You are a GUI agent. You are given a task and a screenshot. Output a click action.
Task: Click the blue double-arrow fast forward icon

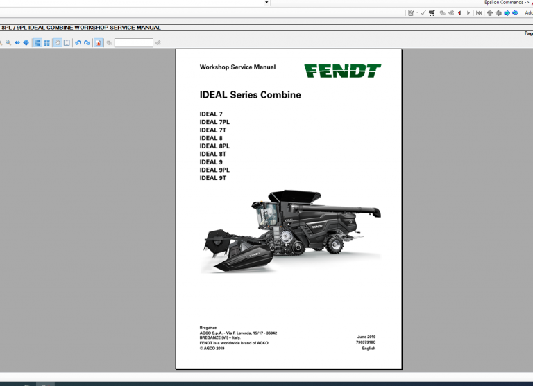(x=516, y=13)
